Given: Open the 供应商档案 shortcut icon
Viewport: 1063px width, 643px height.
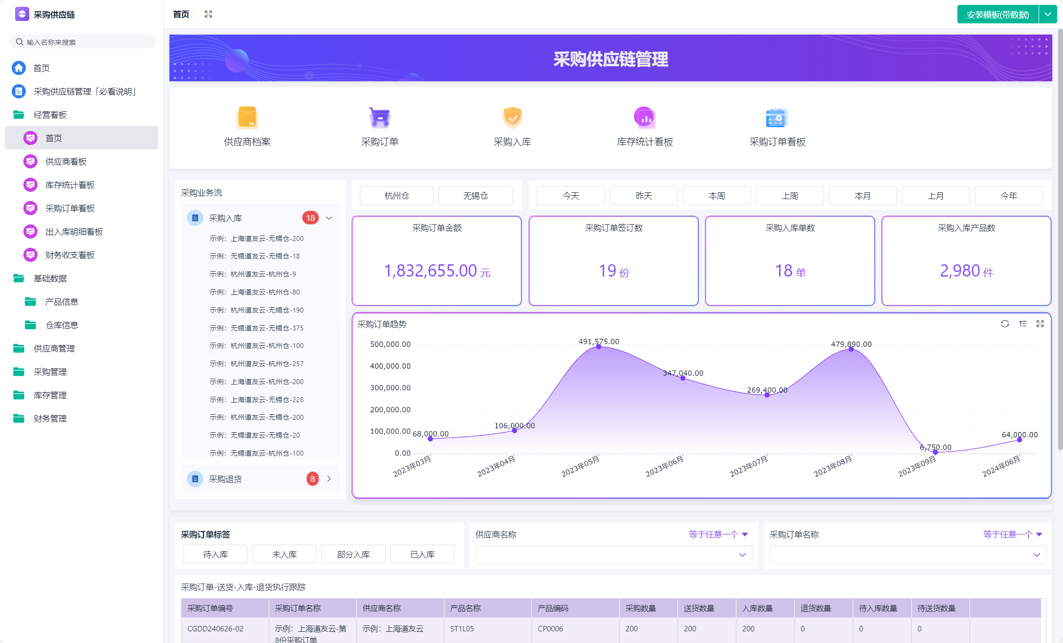Looking at the screenshot, I should (247, 117).
